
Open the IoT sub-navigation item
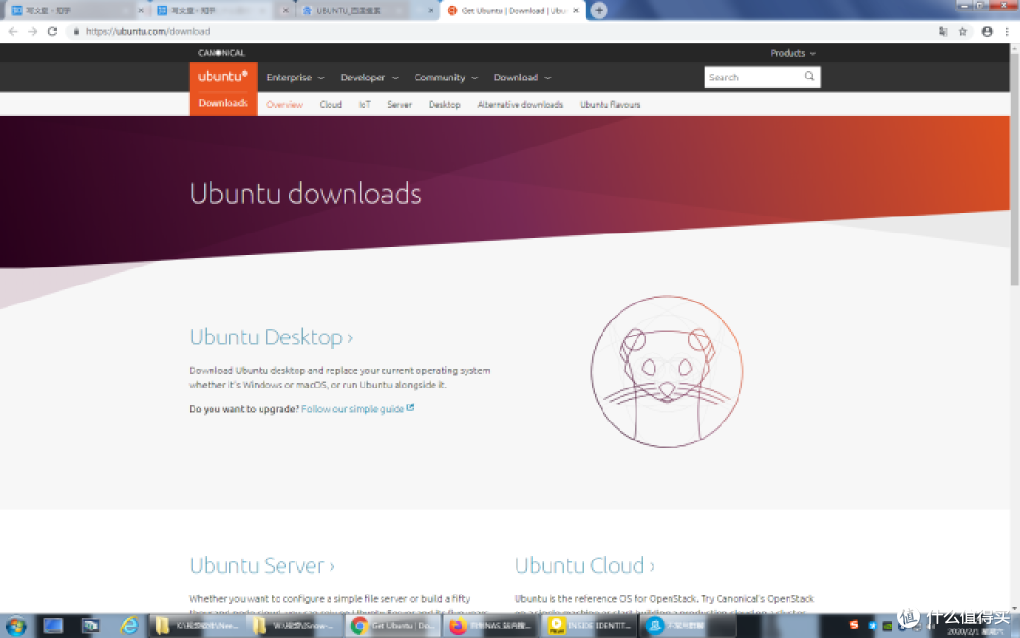365,104
